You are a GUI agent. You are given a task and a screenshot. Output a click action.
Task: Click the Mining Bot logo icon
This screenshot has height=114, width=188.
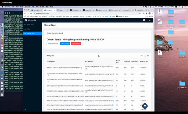pyautogui.click(x=26, y=20)
